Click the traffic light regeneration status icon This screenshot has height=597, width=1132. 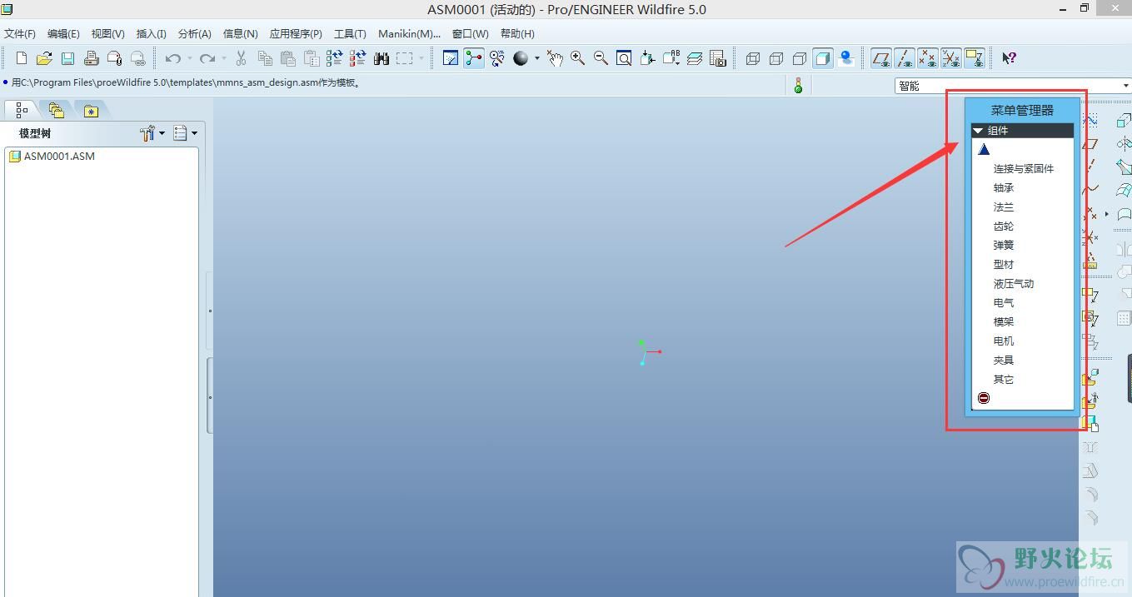[798, 85]
